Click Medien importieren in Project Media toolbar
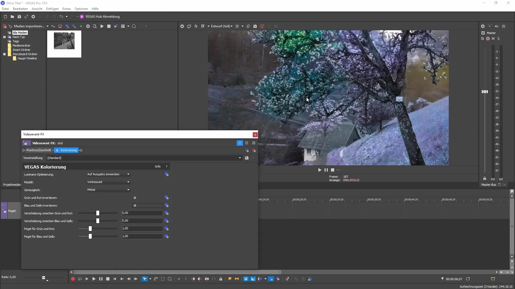Screen dimensions: 515x289 (29, 26)
